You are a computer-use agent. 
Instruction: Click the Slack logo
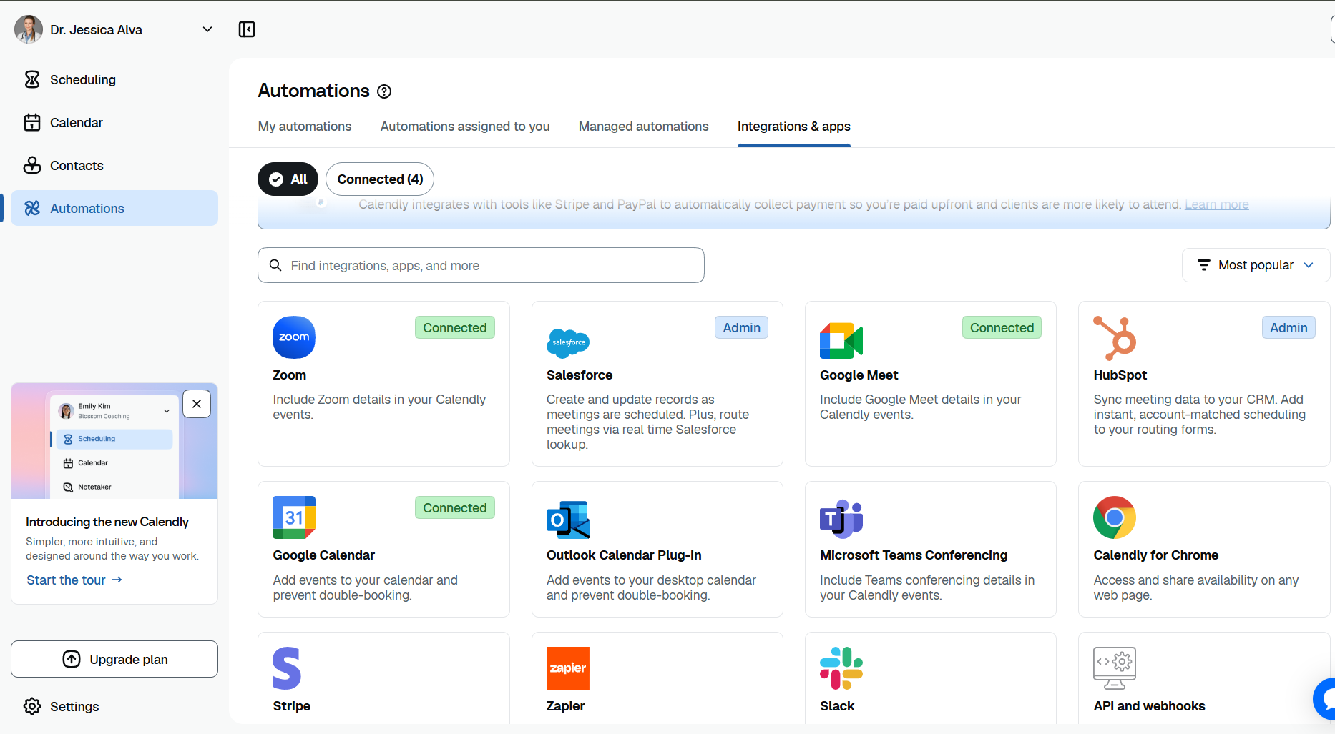pyautogui.click(x=841, y=668)
